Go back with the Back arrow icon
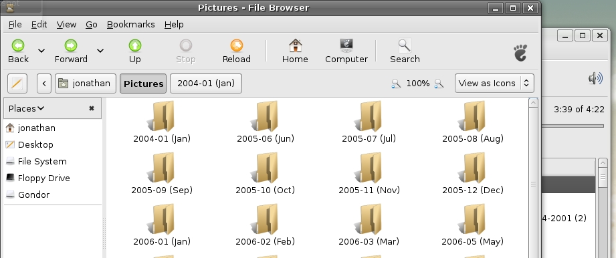616x258 pixels. coord(18,46)
